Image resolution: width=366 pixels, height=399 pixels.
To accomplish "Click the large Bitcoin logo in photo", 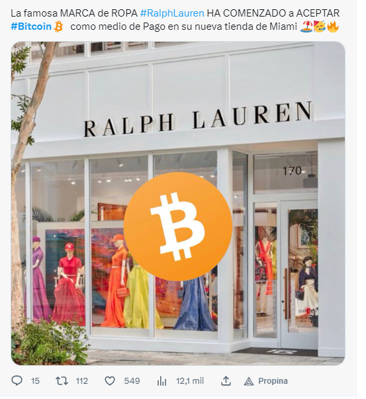I will coord(178,227).
